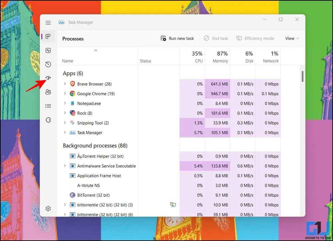Click the Brave Browser shield icon

click(72, 84)
